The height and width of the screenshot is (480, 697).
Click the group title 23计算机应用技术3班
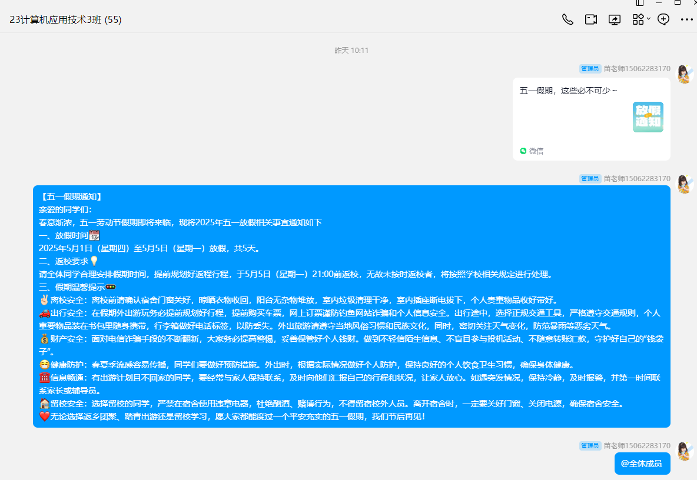click(x=65, y=19)
